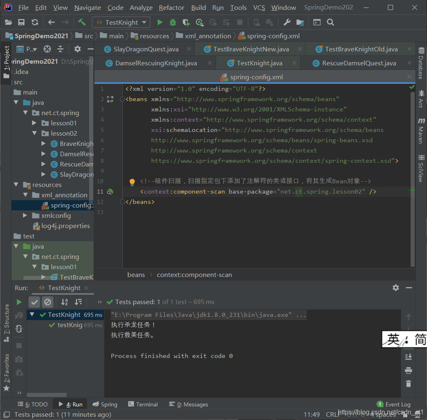Viewport: 427px width, 420px height.
Task: Toggle Show Ignored tests button
Action: point(47,302)
